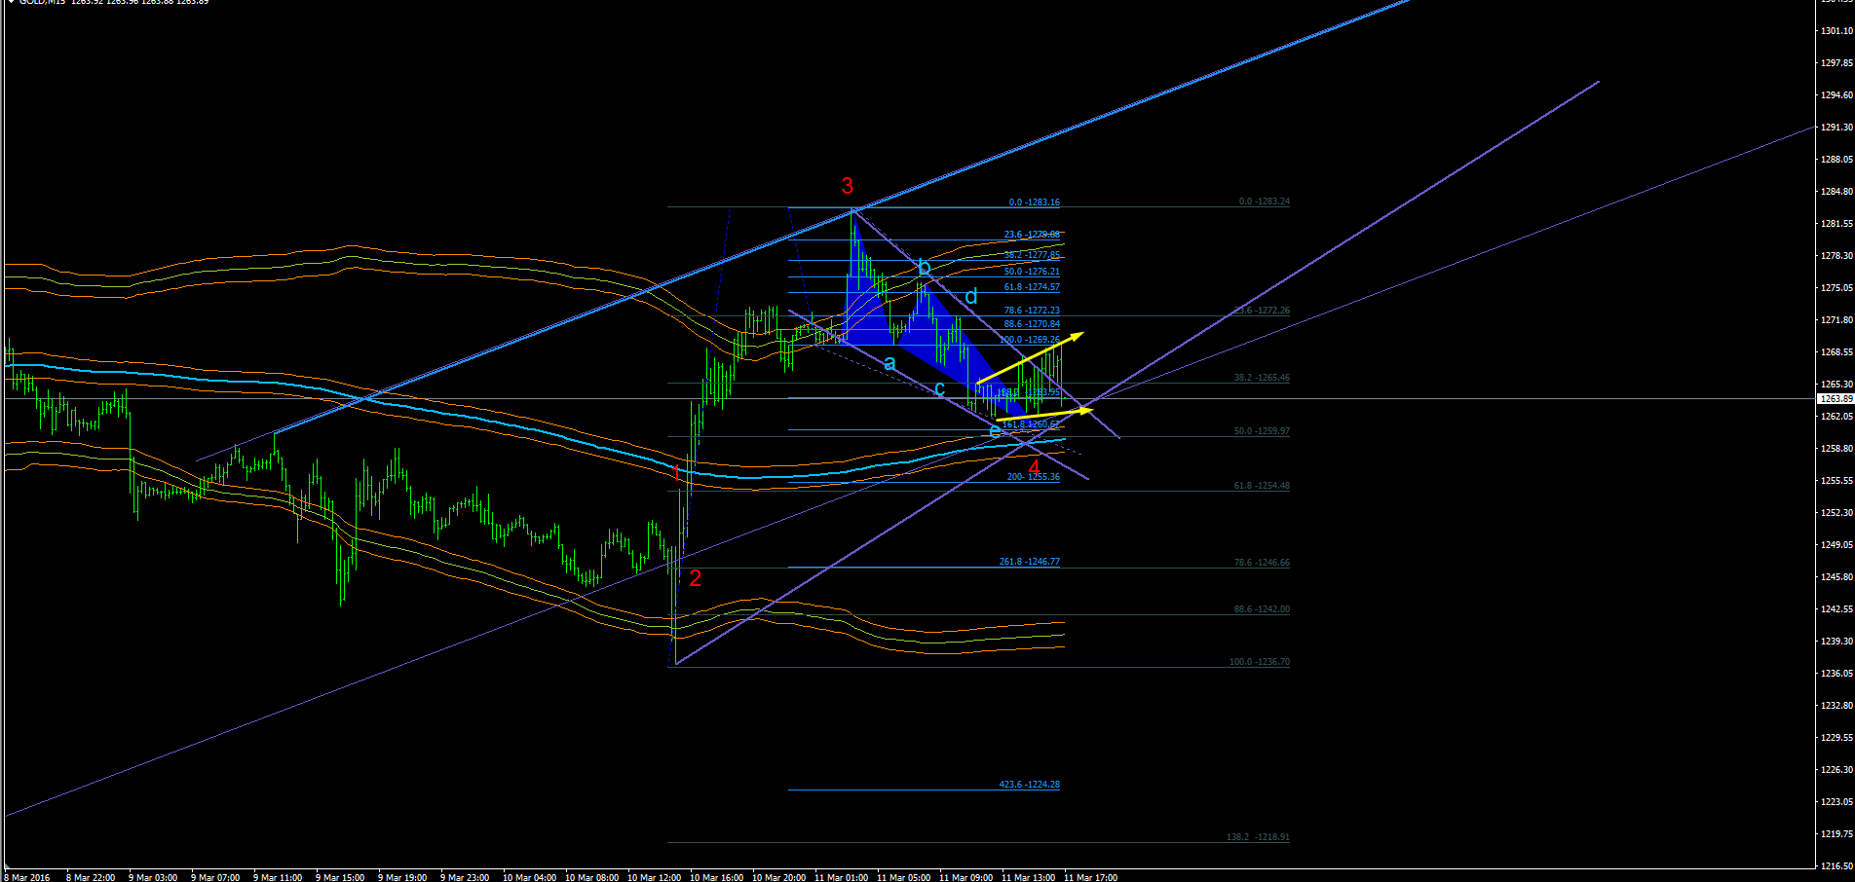Select the blue wave label e
Image resolution: width=1855 pixels, height=882 pixels.
point(994,431)
